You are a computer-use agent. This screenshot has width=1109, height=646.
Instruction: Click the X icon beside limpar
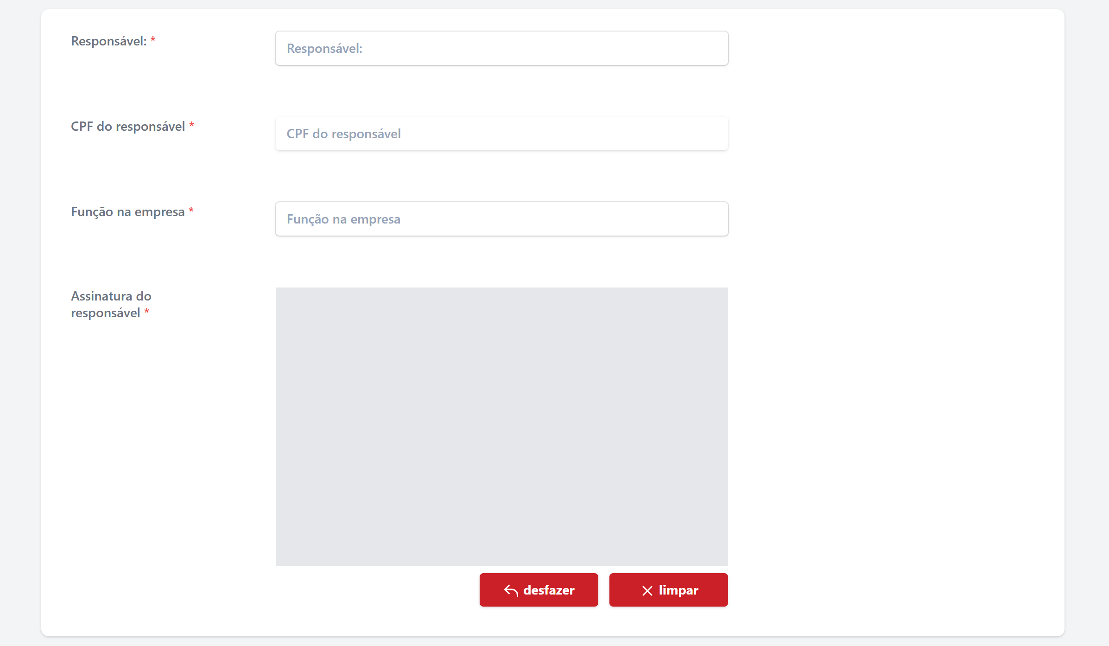tap(647, 590)
